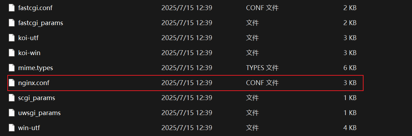Click the modified date of koi-utf
Screen dimensions: 412x136
click(186, 38)
